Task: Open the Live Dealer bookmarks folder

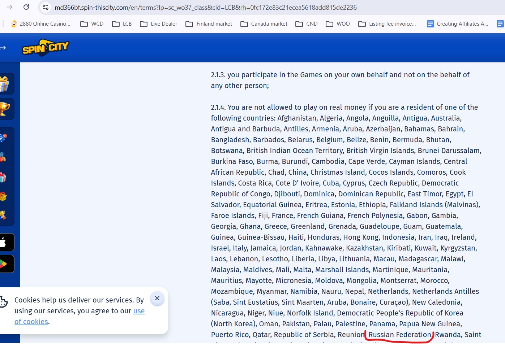Action: coord(159,24)
